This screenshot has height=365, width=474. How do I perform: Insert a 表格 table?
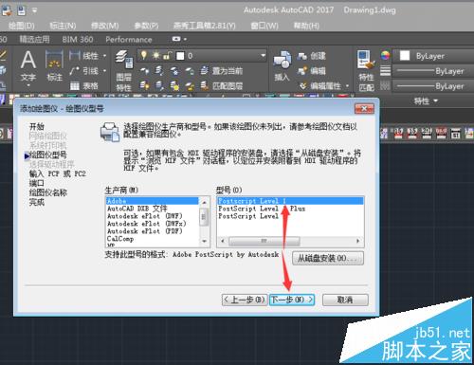point(83,85)
